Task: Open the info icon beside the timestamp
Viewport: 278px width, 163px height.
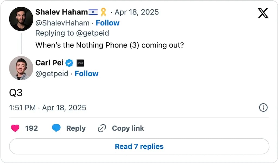Action: pos(263,108)
